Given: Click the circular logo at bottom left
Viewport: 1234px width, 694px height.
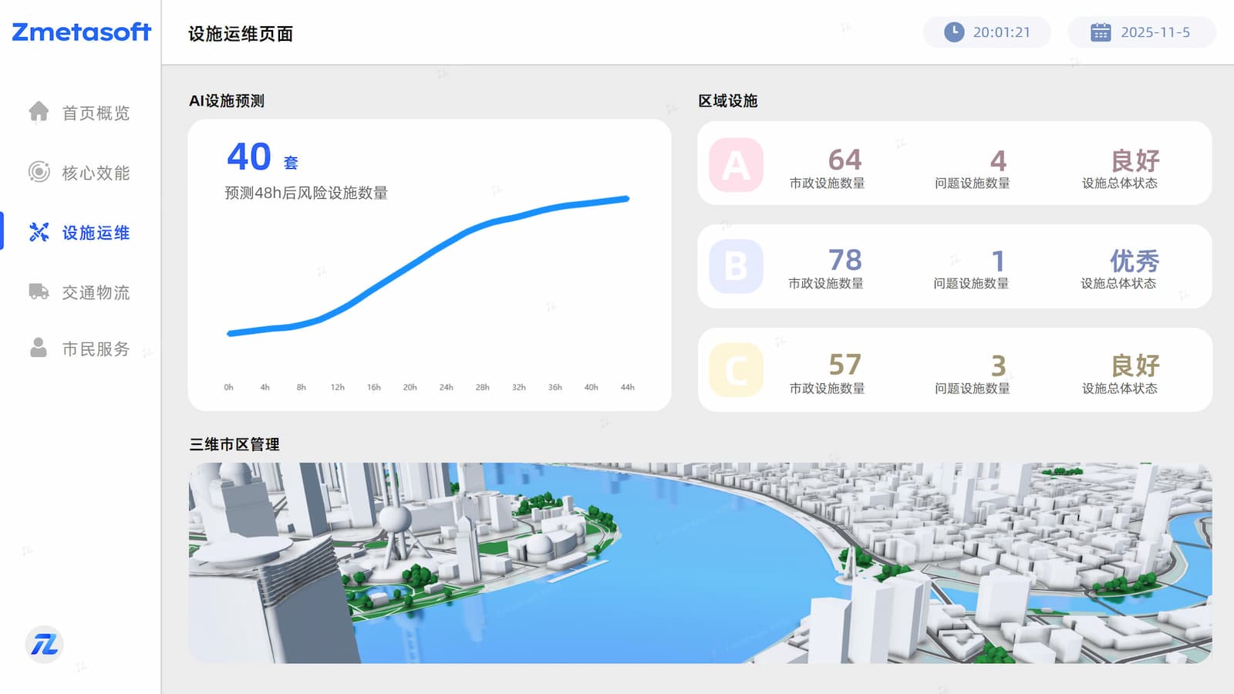Looking at the screenshot, I should 46,645.
